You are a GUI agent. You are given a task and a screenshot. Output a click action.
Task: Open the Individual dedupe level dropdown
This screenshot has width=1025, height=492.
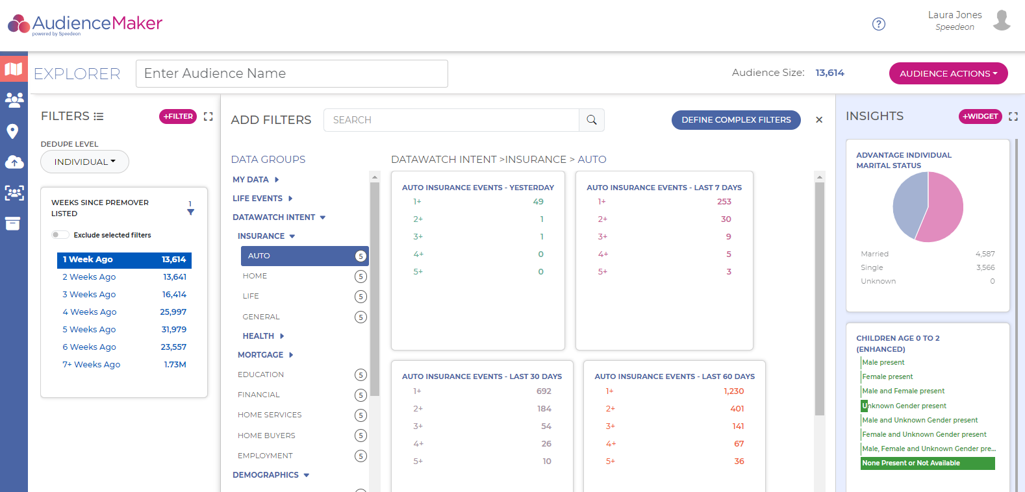pos(84,162)
